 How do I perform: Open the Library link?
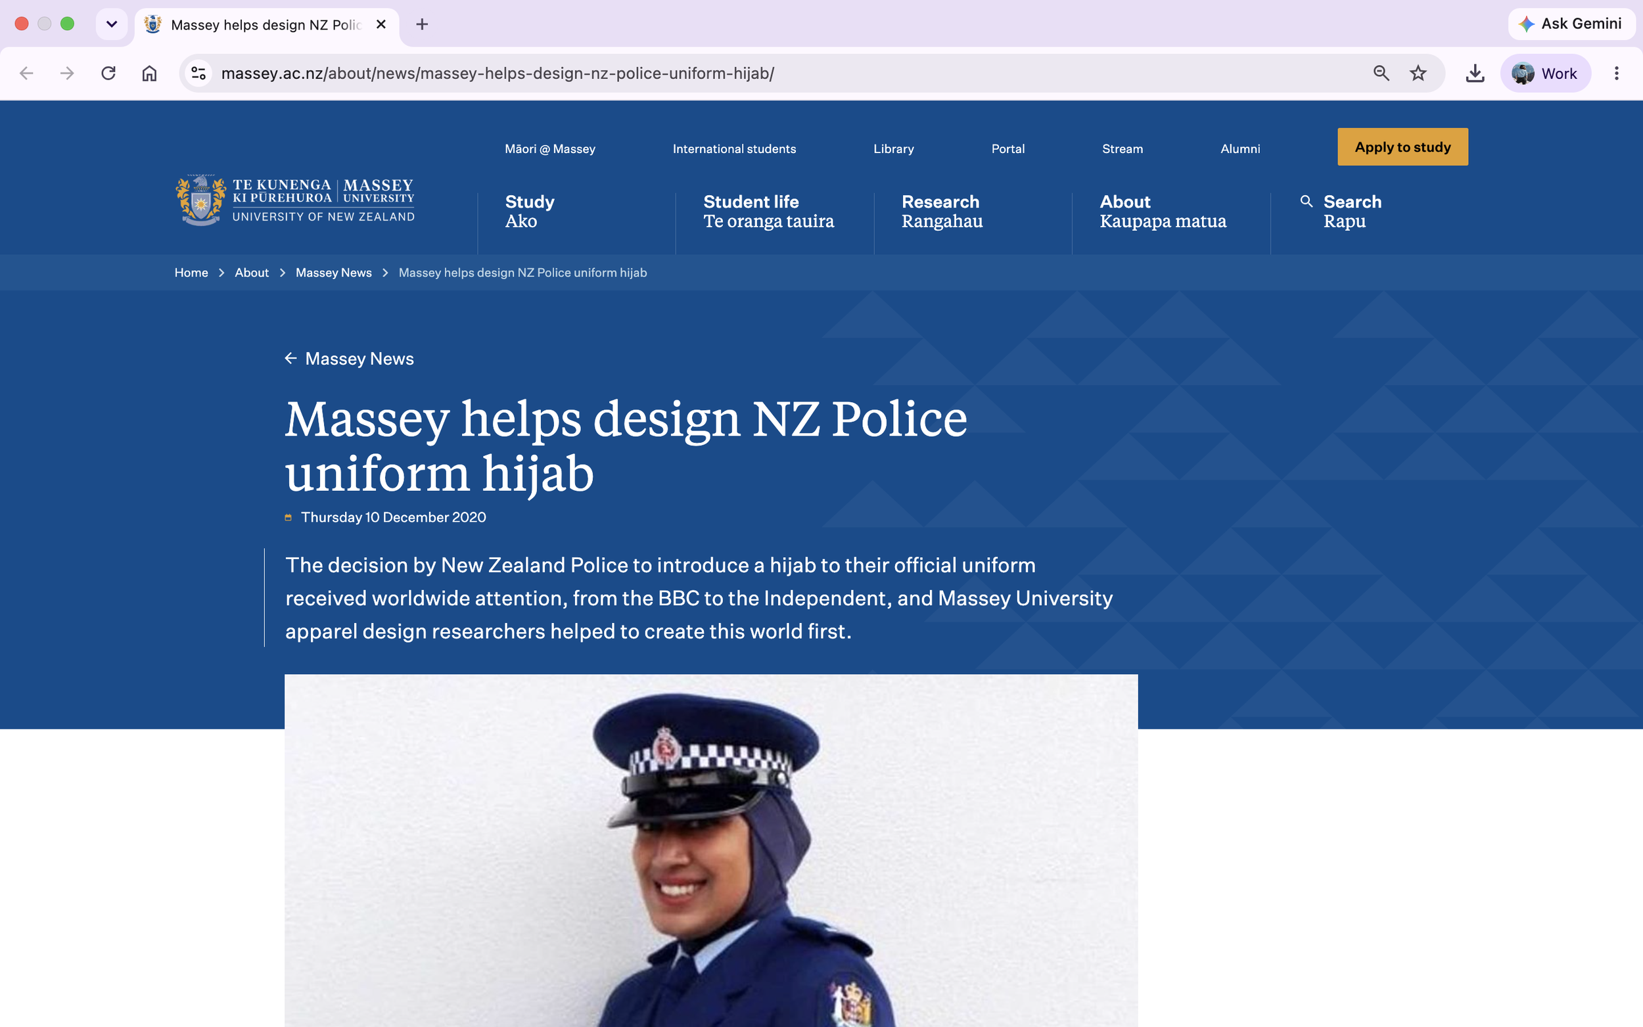point(893,148)
